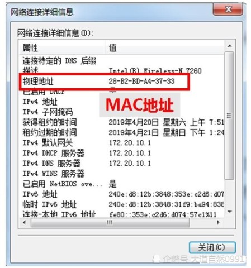
Task: Click the vertical scrollbar down arrow
Action: click(230, 212)
